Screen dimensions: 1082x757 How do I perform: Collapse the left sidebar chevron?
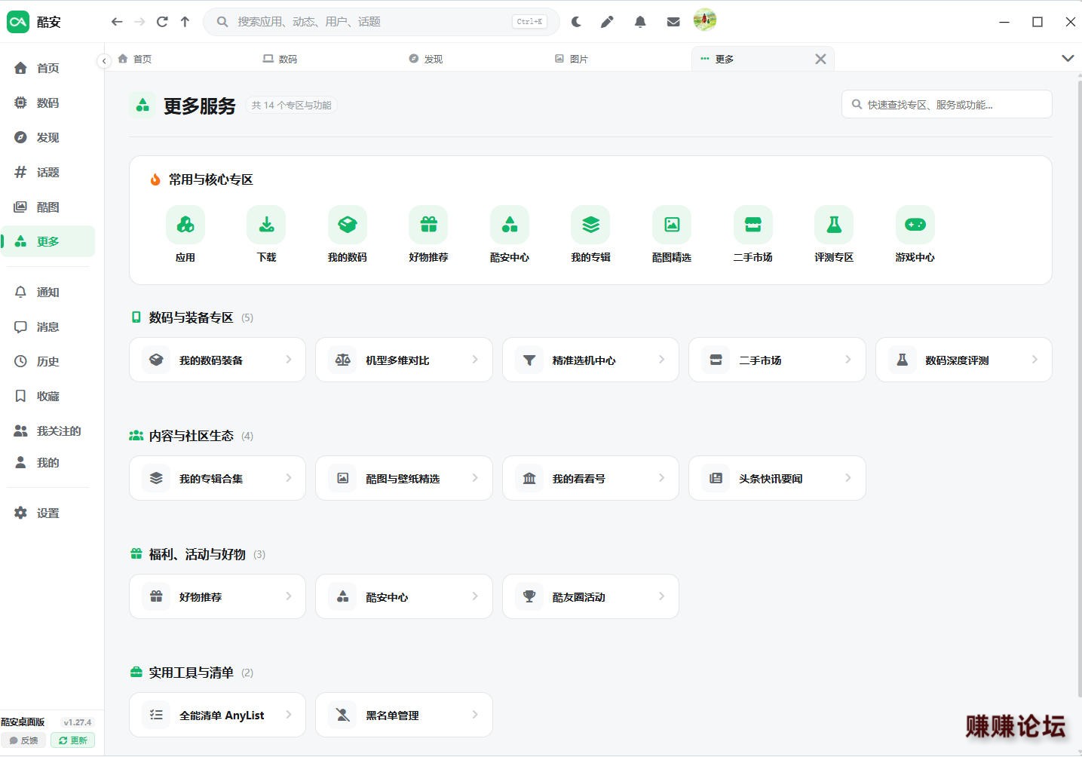(x=104, y=60)
